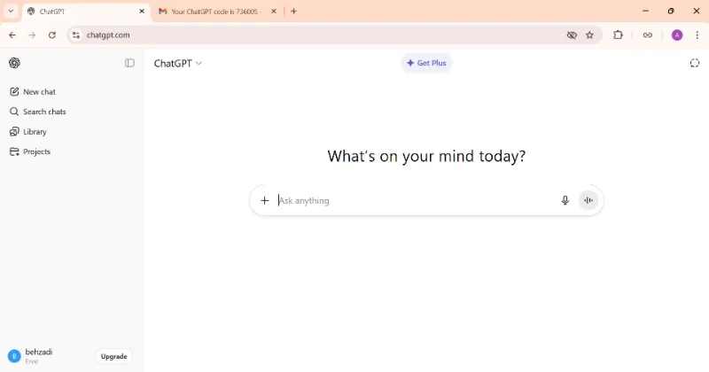Collapse the sidebar with the panel icon
Viewport: 709px width, 372px height.
pyautogui.click(x=129, y=63)
